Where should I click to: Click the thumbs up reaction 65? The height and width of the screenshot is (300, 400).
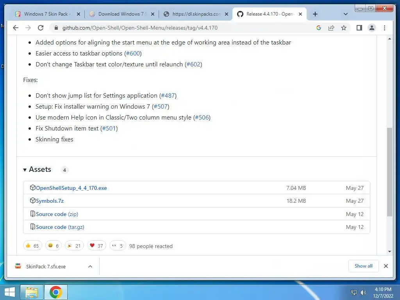click(x=32, y=246)
